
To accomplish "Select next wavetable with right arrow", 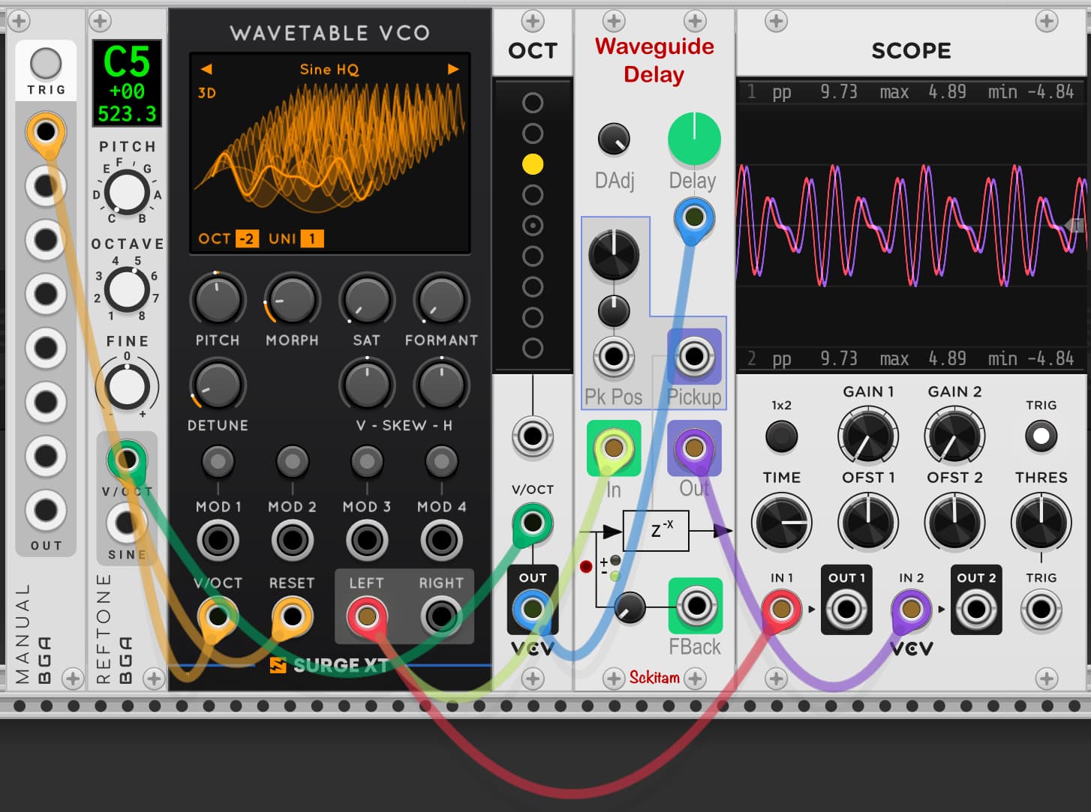I will 453,69.
